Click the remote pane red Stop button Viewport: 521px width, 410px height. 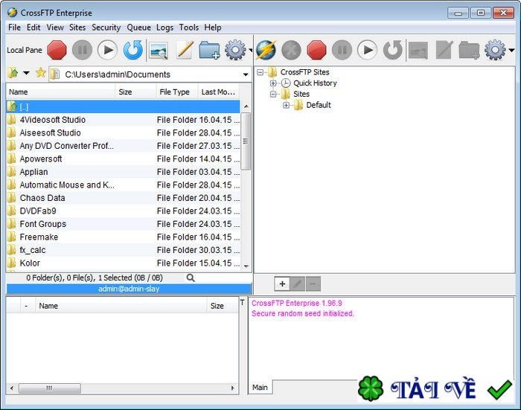click(x=316, y=50)
